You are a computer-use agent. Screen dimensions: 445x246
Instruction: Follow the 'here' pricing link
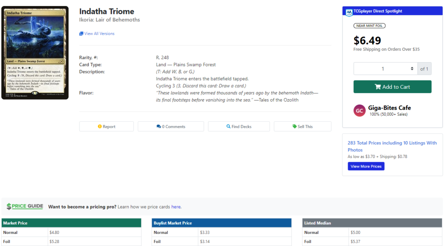[176, 207]
